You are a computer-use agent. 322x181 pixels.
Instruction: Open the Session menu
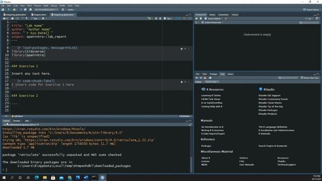click(x=38, y=6)
